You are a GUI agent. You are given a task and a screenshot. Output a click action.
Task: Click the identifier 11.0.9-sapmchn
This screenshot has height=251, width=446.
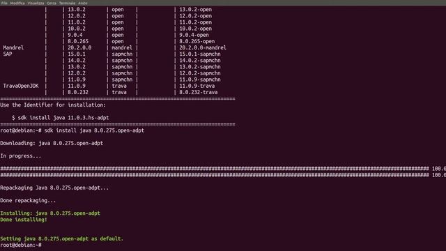[x=200, y=79]
